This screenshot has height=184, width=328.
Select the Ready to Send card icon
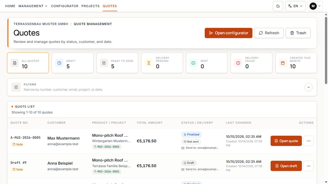(104, 63)
